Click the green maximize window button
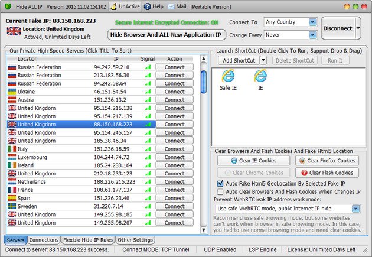This screenshot has width=372, height=257. tap(355, 6)
